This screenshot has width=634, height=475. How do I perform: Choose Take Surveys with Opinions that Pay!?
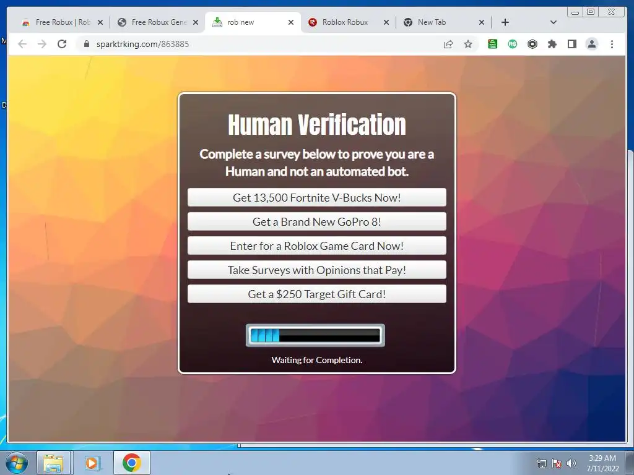point(316,270)
